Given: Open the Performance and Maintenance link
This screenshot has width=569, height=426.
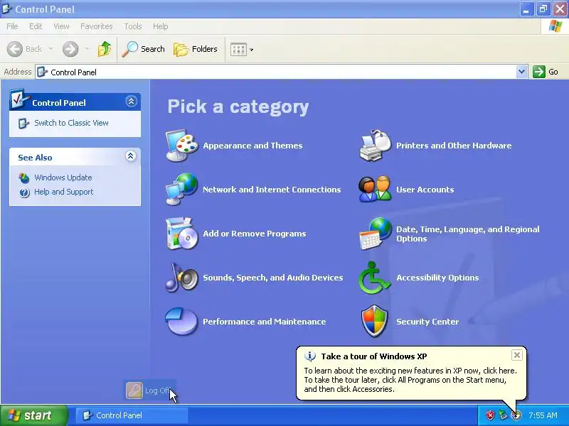Looking at the screenshot, I should [264, 322].
